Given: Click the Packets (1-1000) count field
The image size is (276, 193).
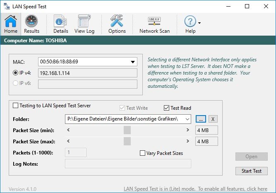Looking at the screenshot, I should click(76, 152).
